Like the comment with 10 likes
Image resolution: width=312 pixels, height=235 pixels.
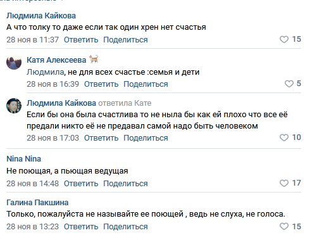tap(284, 137)
